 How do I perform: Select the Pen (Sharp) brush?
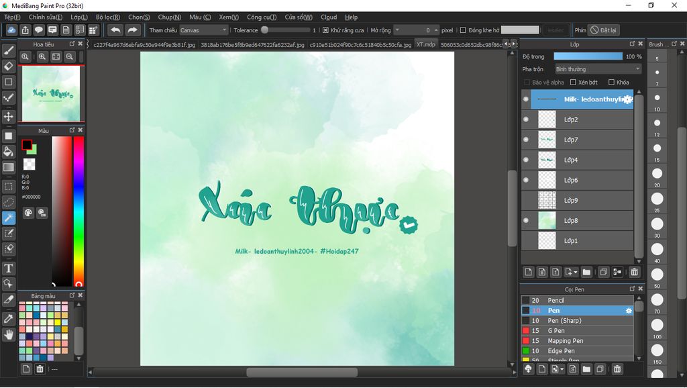577,320
